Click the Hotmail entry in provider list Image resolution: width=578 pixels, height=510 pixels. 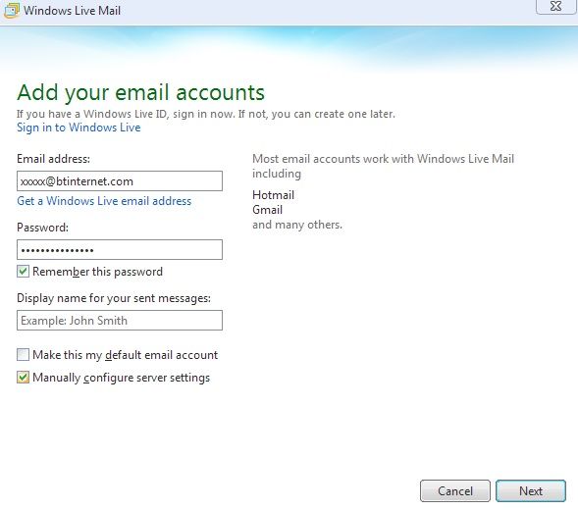tap(273, 195)
